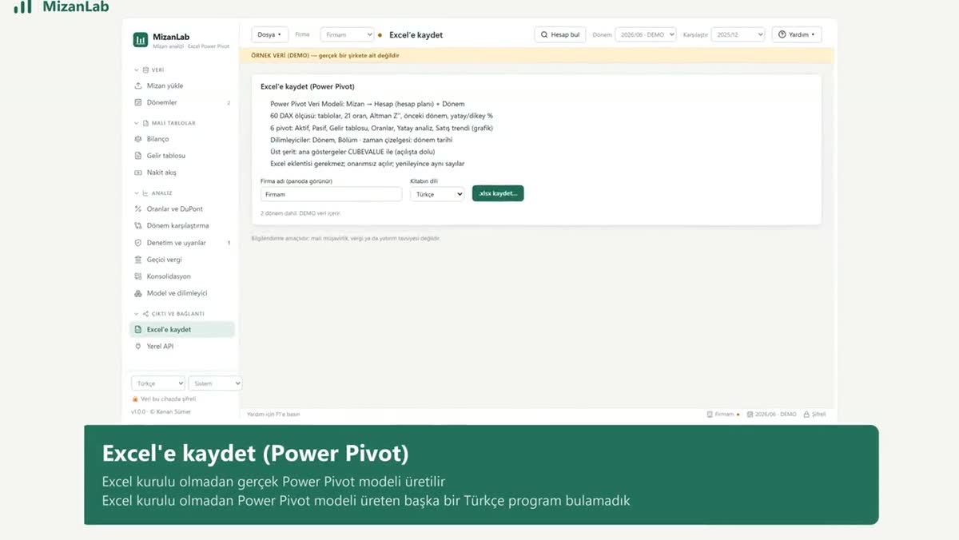This screenshot has height=540, width=959.
Task: Click the plug icon beside Yerel API
Action: point(138,347)
